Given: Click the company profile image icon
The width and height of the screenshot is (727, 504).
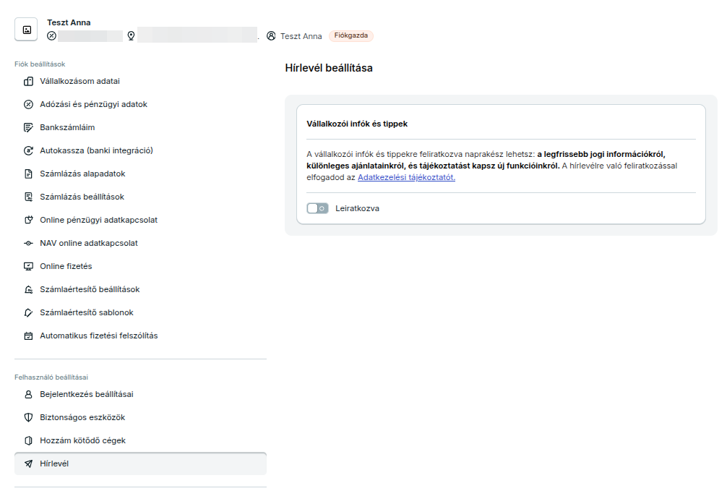Looking at the screenshot, I should pos(27,30).
